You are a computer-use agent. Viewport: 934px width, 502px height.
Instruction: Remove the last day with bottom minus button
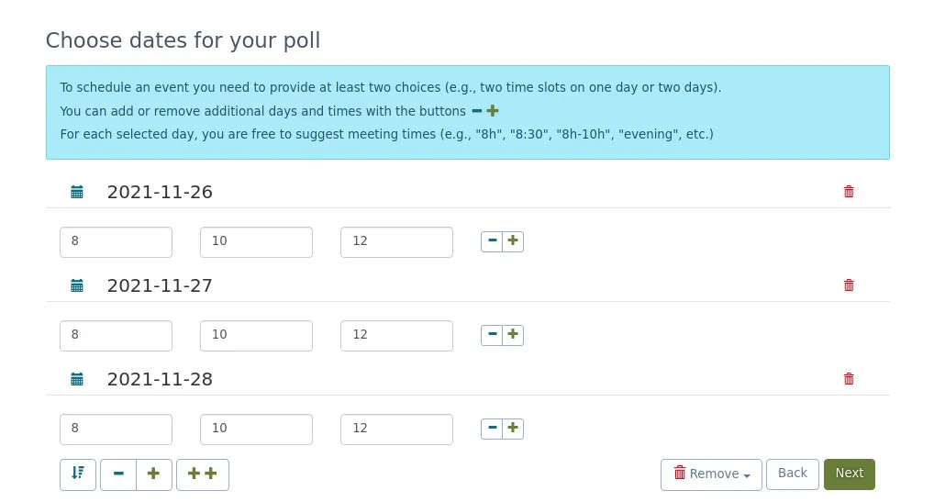coord(118,474)
